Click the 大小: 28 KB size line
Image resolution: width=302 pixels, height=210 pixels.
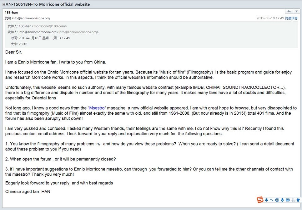tap(19, 44)
